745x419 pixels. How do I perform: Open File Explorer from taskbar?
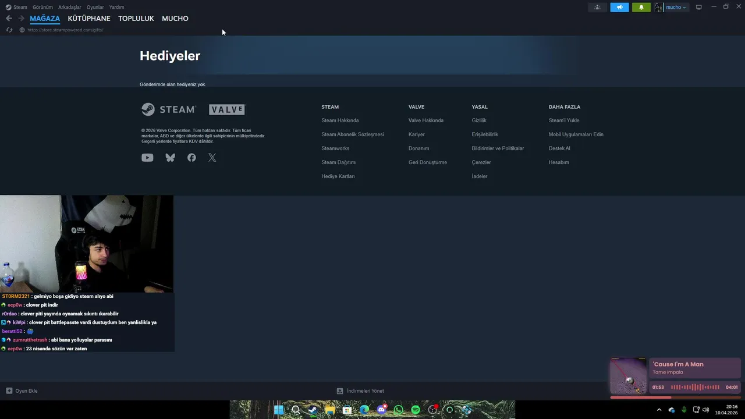(x=330, y=410)
